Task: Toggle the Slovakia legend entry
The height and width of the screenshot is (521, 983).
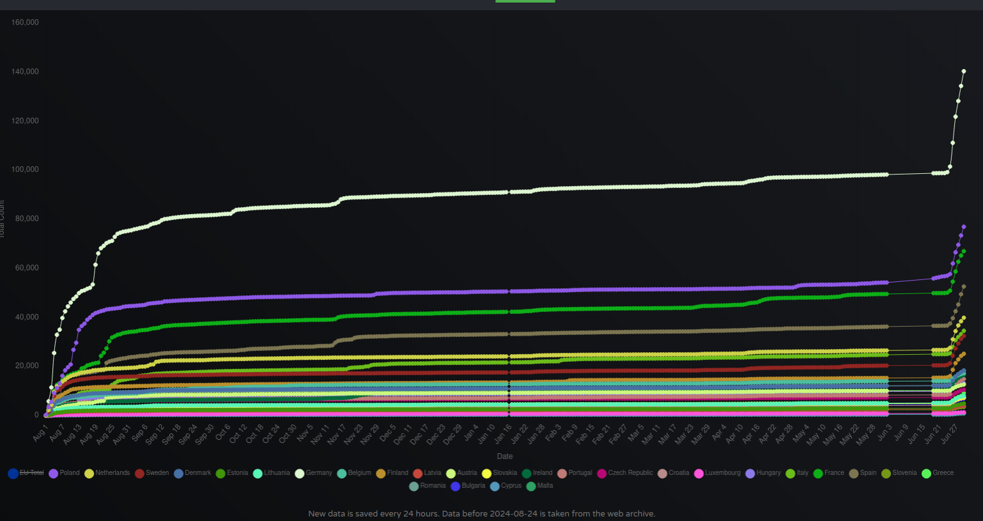Action: [499, 473]
